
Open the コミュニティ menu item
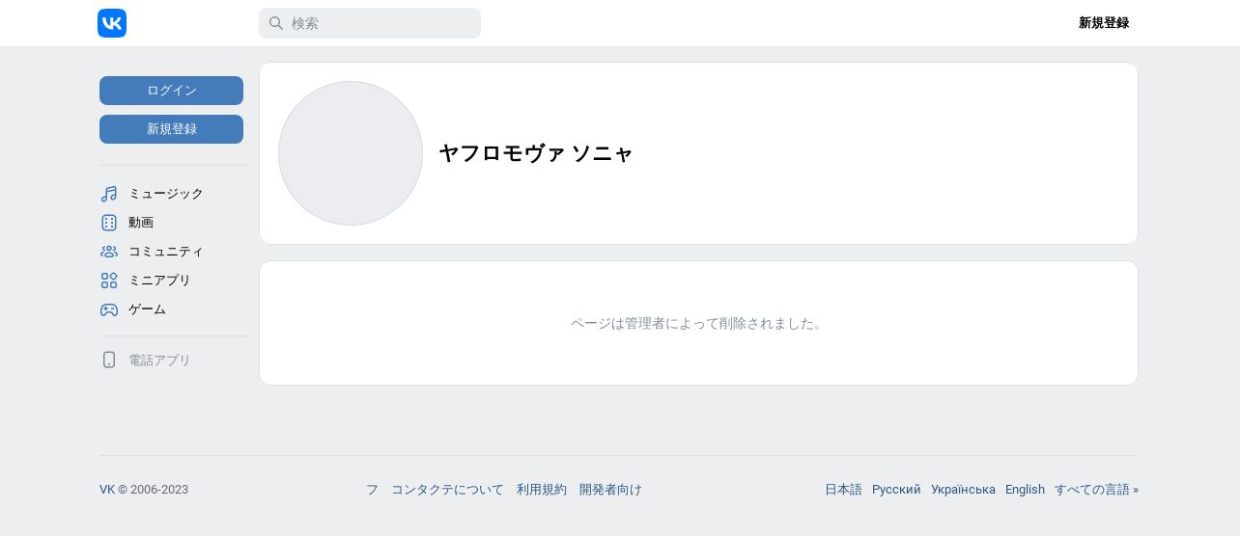[x=166, y=252]
